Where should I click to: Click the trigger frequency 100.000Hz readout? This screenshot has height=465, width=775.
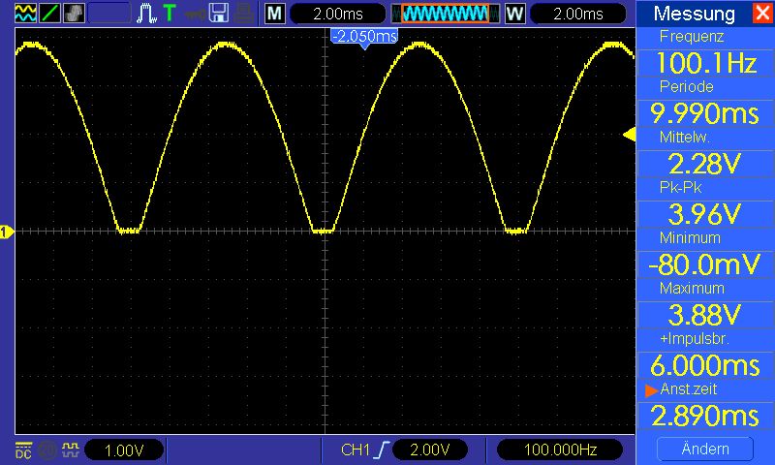[x=560, y=450]
